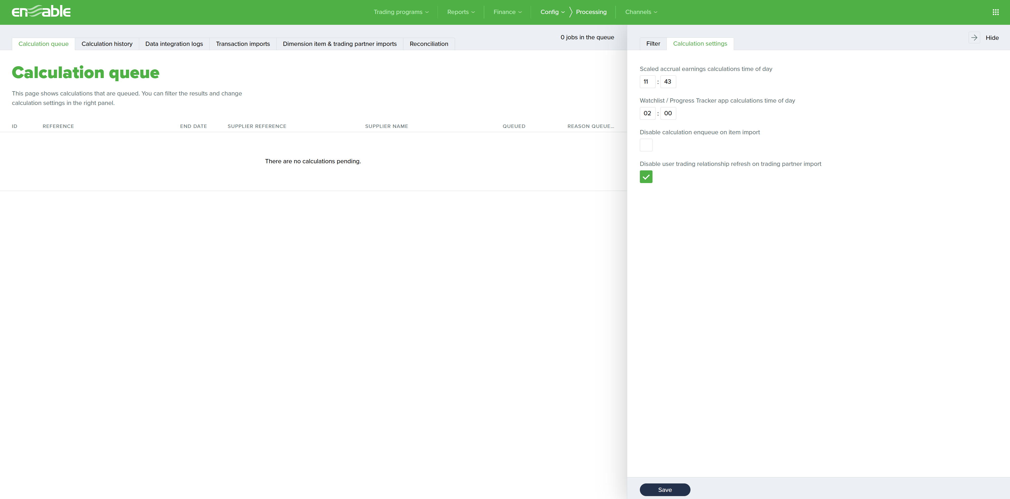Click the Hide panel text link
1010x499 pixels.
(x=992, y=38)
